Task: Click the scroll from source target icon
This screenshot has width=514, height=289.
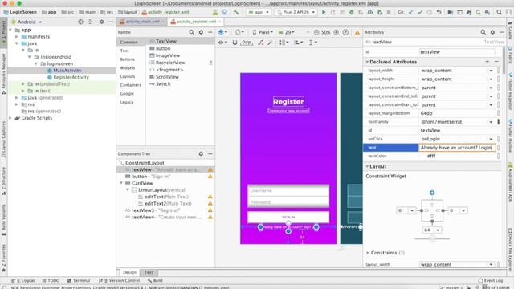Action: [x=80, y=22]
